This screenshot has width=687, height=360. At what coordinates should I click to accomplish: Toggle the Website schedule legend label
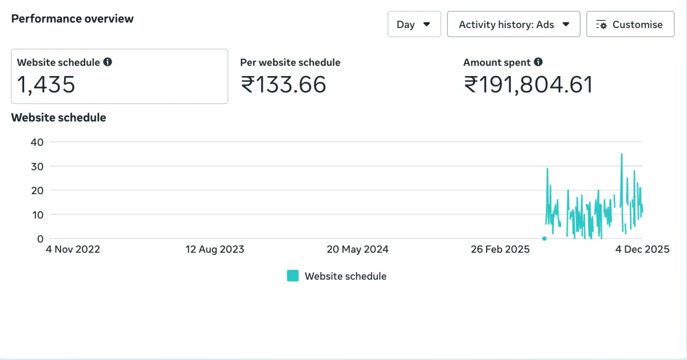click(345, 276)
